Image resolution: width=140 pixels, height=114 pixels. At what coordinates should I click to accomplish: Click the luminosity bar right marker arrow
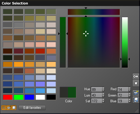point(129,59)
